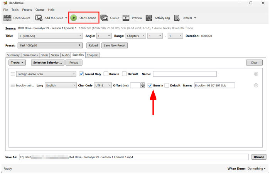Remove the brooklyn.nin subtitle track
The height and width of the screenshot is (174, 270).
tap(256, 85)
